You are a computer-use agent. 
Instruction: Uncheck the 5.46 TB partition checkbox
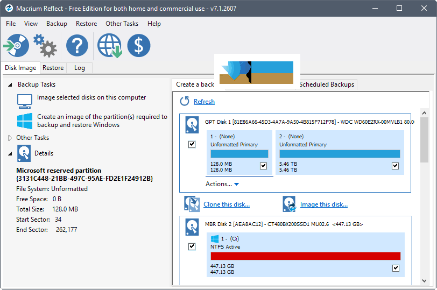click(x=395, y=166)
